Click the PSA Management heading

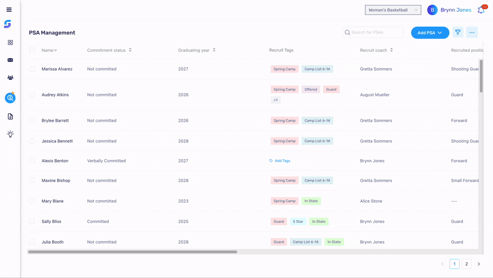pos(52,33)
